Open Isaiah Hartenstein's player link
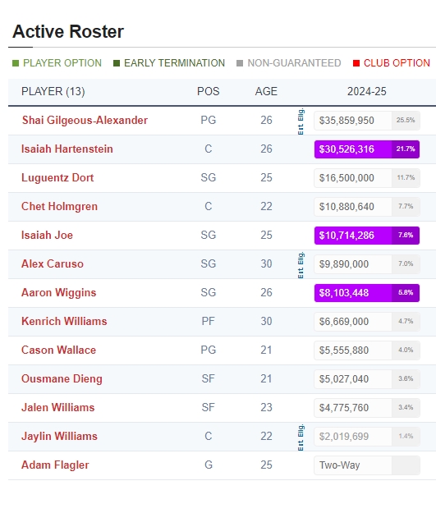Screen dimensions: 436x513 67,149
